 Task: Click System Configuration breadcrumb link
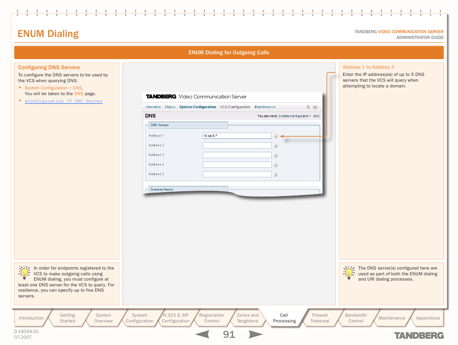(x=293, y=116)
